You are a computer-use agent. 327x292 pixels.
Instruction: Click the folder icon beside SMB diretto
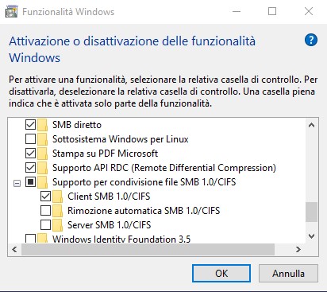click(x=42, y=125)
